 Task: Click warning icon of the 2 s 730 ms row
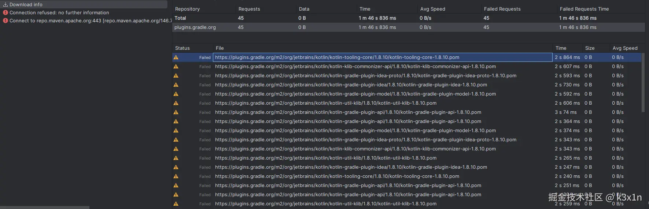tap(176, 85)
